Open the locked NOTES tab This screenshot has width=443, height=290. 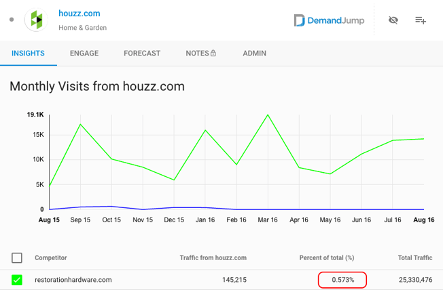click(201, 54)
